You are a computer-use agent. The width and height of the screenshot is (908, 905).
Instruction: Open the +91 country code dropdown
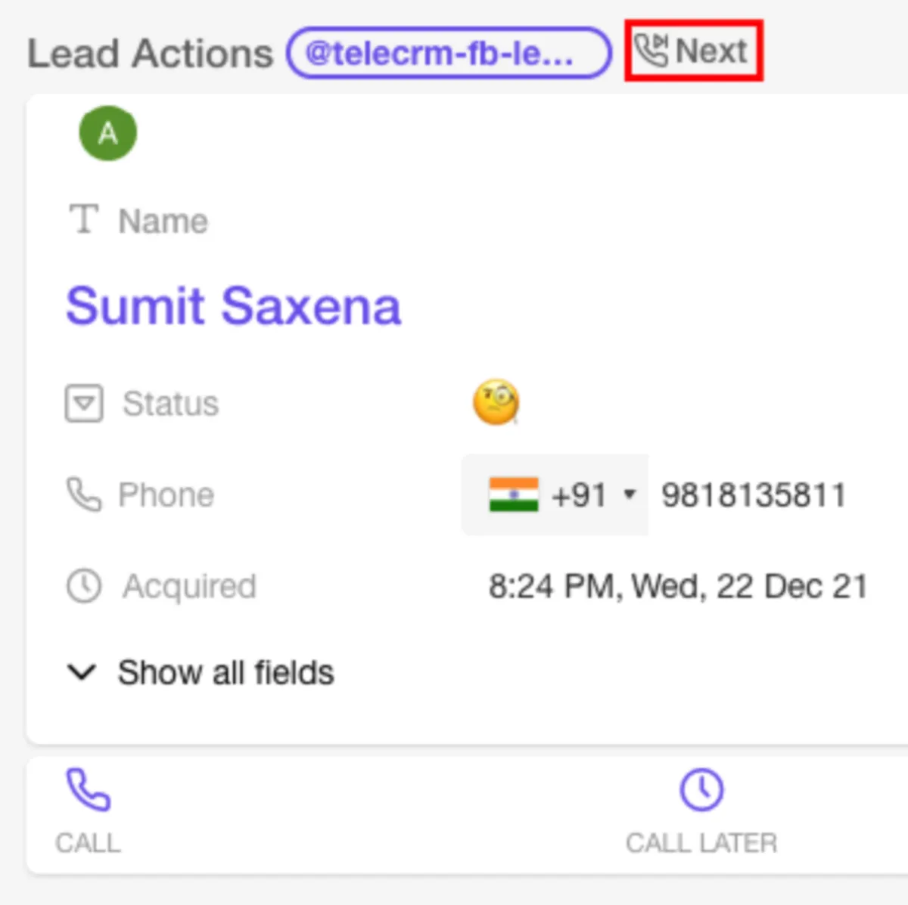[x=628, y=495]
